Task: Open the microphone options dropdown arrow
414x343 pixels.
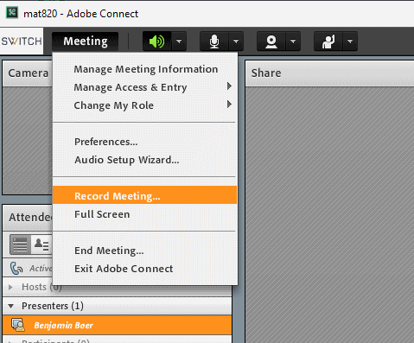Action: [x=236, y=41]
